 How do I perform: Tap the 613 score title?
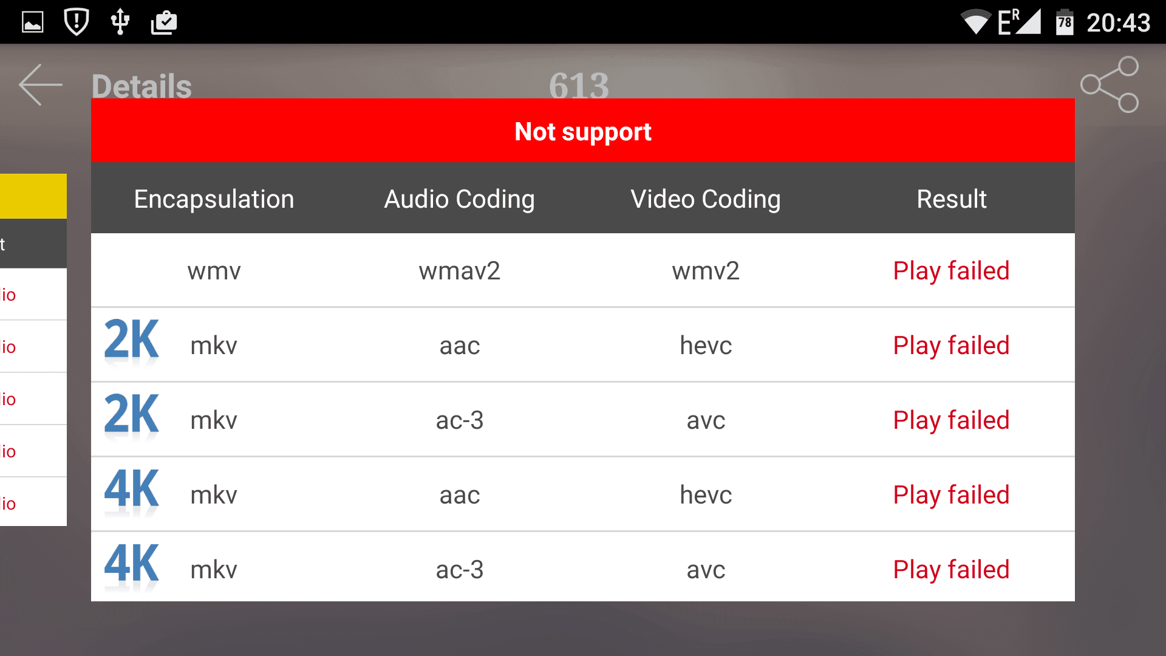click(x=579, y=86)
